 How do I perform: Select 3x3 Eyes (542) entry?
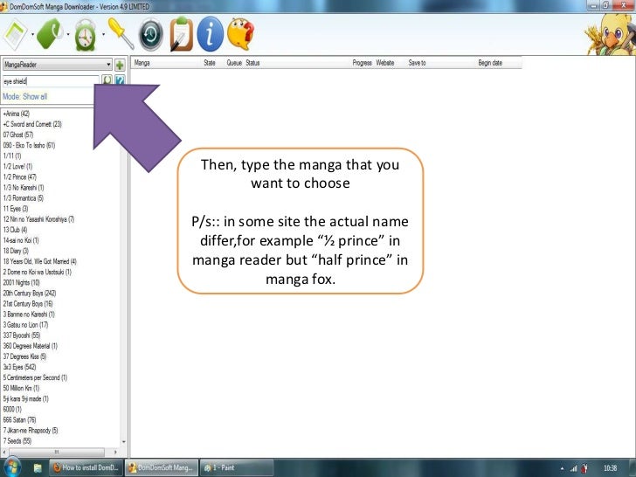[19, 367]
